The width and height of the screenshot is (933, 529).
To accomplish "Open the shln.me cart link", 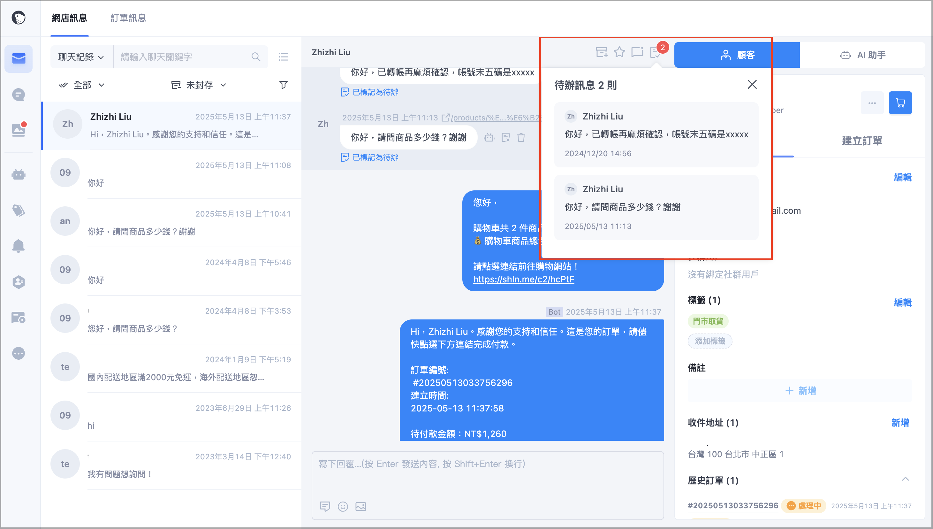I will (523, 279).
